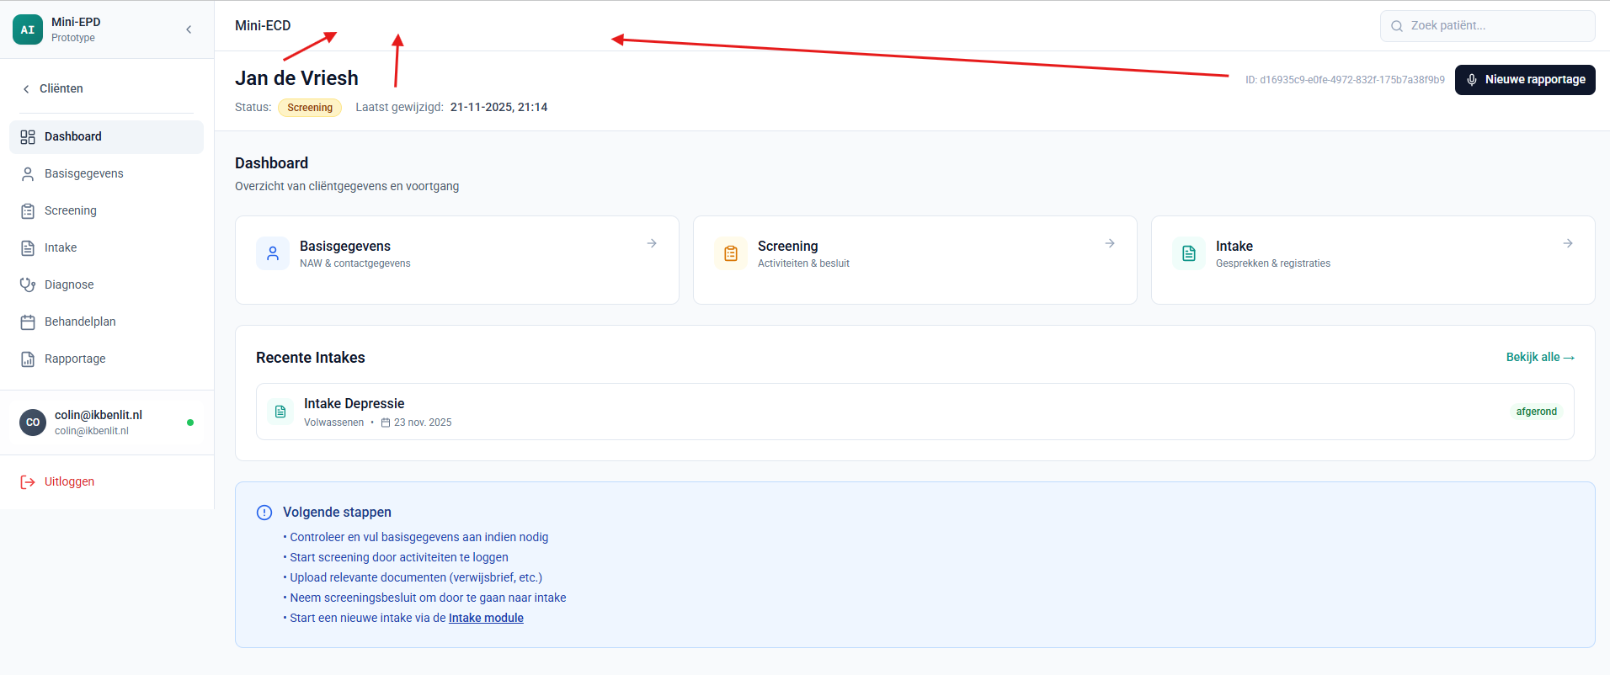Click the afgerond status badge
Image resolution: width=1610 pixels, height=675 pixels.
pyautogui.click(x=1537, y=412)
